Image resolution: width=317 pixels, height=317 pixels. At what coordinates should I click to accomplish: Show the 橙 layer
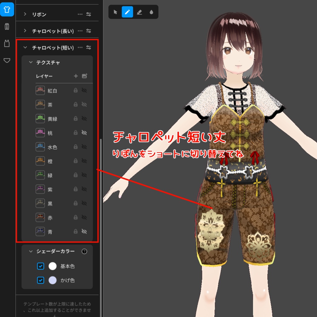[84, 161]
